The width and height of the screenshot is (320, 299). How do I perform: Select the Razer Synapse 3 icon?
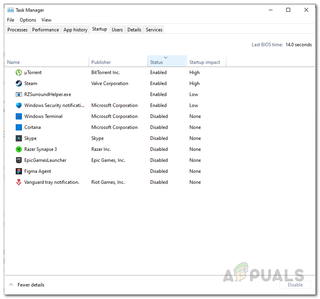(18, 149)
